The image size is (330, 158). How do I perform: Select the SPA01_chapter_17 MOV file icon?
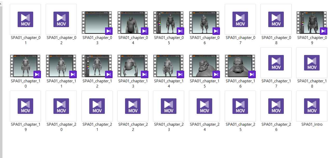(276, 63)
